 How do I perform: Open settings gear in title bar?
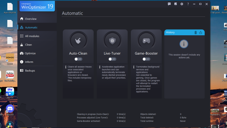coord(182,4)
